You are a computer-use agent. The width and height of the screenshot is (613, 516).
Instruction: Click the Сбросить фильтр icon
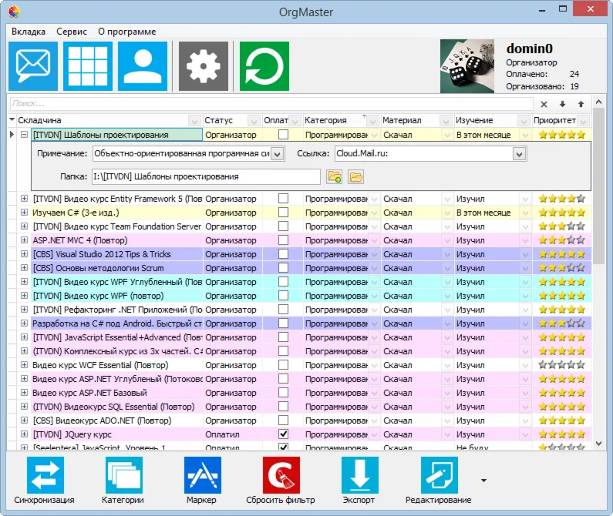pyautogui.click(x=281, y=474)
